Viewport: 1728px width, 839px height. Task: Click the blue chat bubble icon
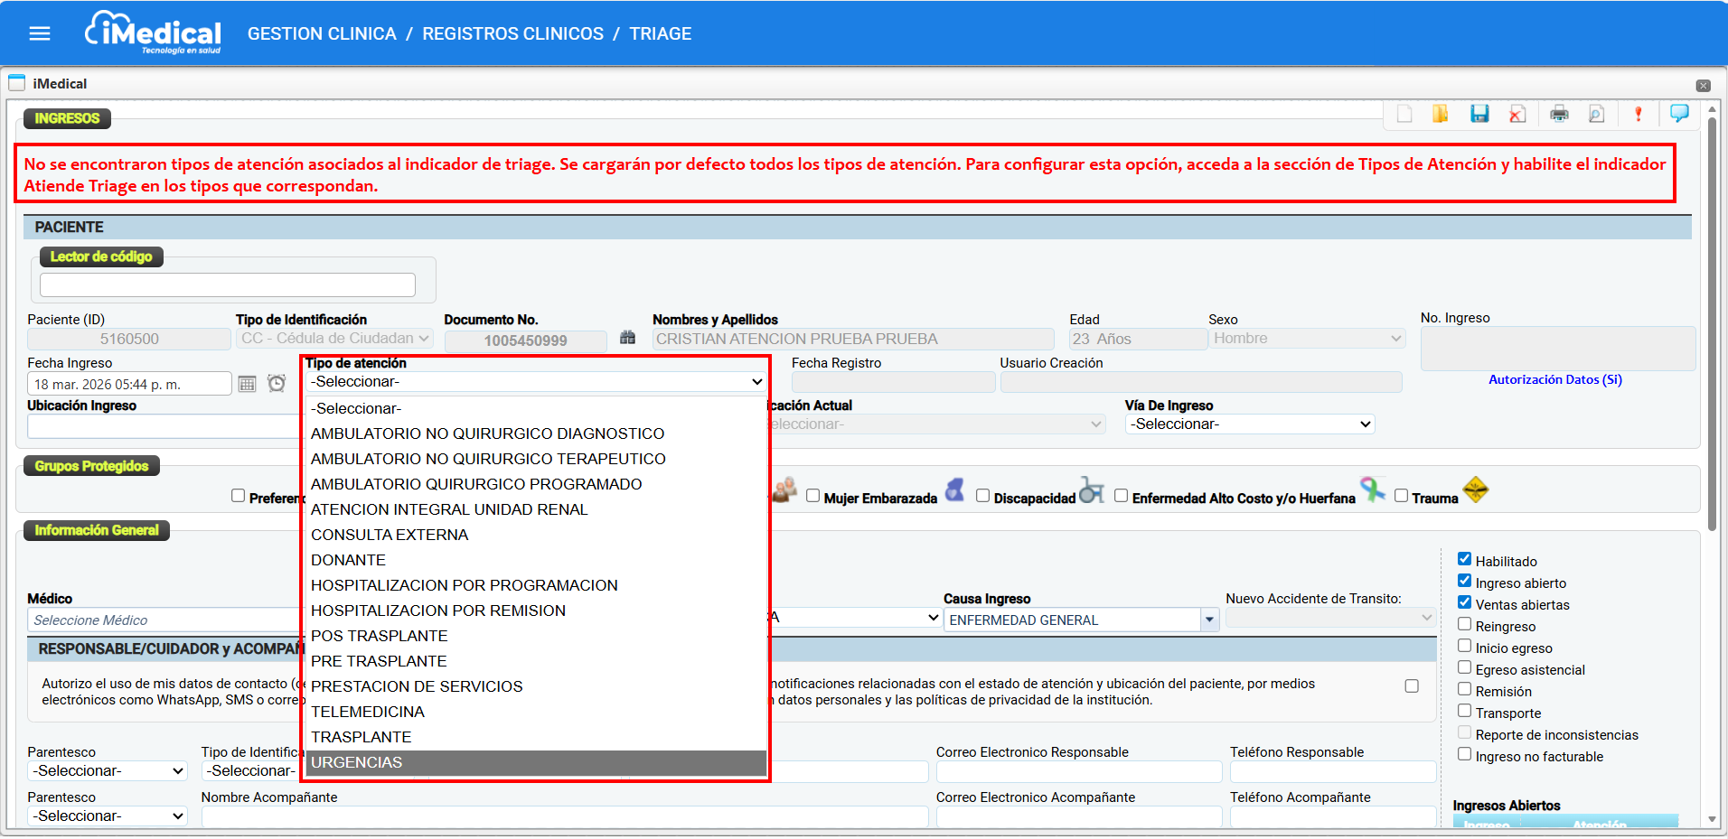tap(1679, 114)
